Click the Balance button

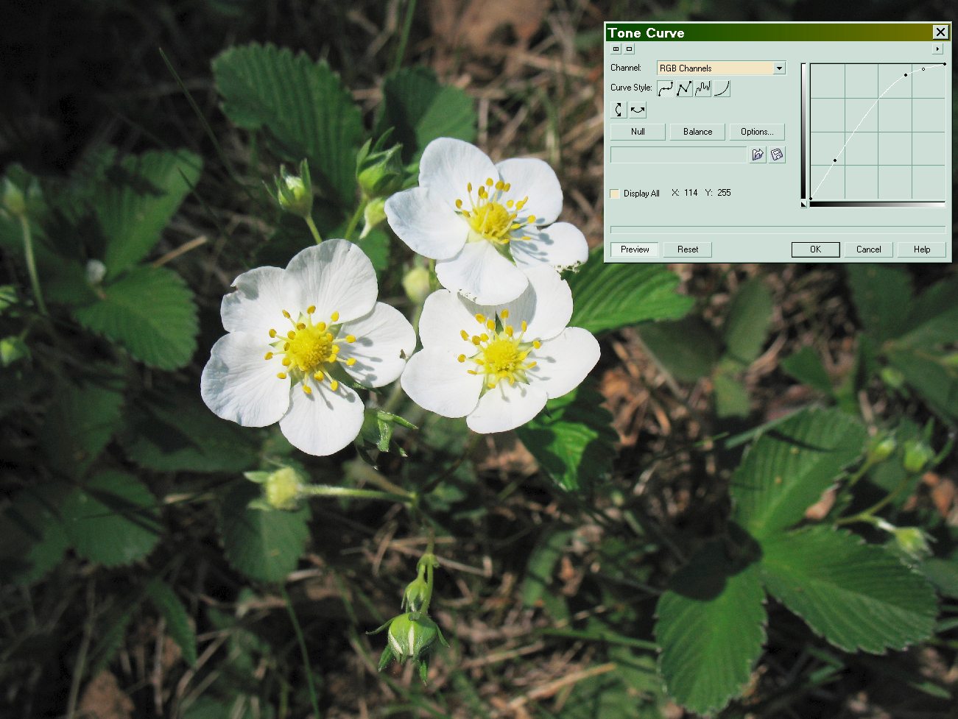[697, 132]
